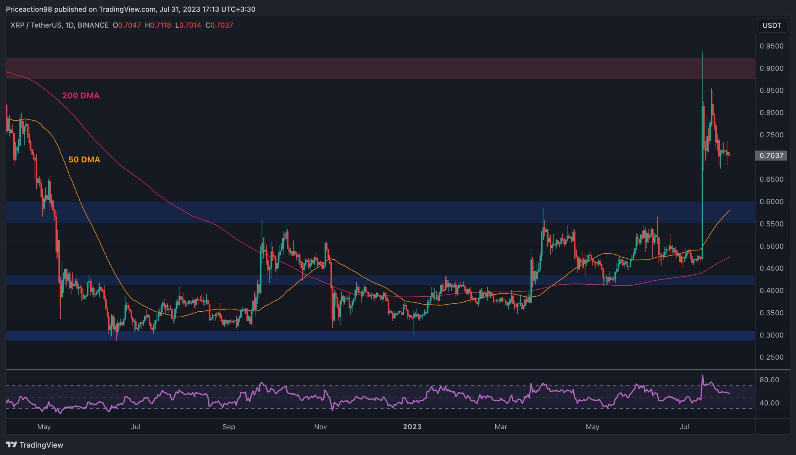The height and width of the screenshot is (455, 796).
Task: Click the 0.5500 price axis label
Action: (772, 224)
